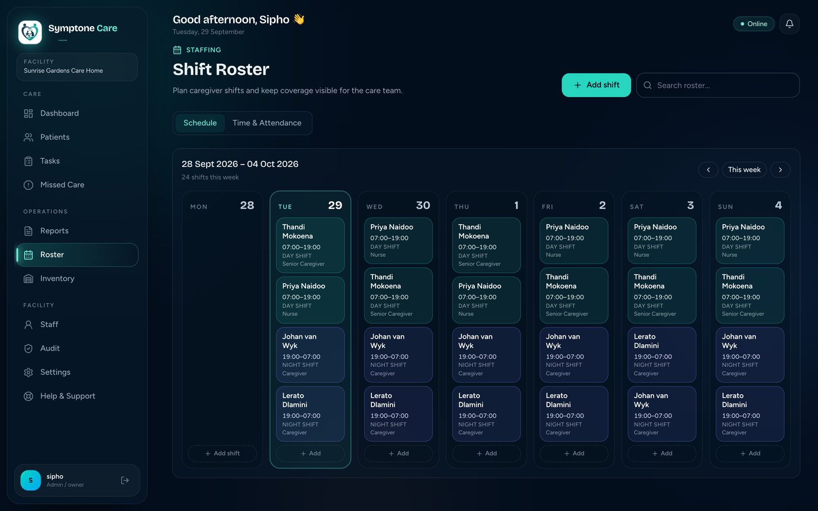Open Lerato Dlamini's Saturday night shift card
818x511 pixels.
[x=662, y=355]
